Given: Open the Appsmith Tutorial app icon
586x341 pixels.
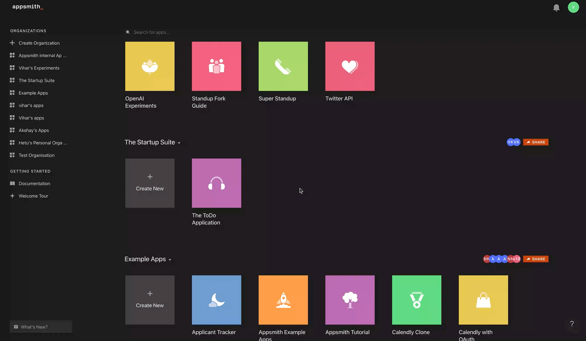Looking at the screenshot, I should point(350,300).
